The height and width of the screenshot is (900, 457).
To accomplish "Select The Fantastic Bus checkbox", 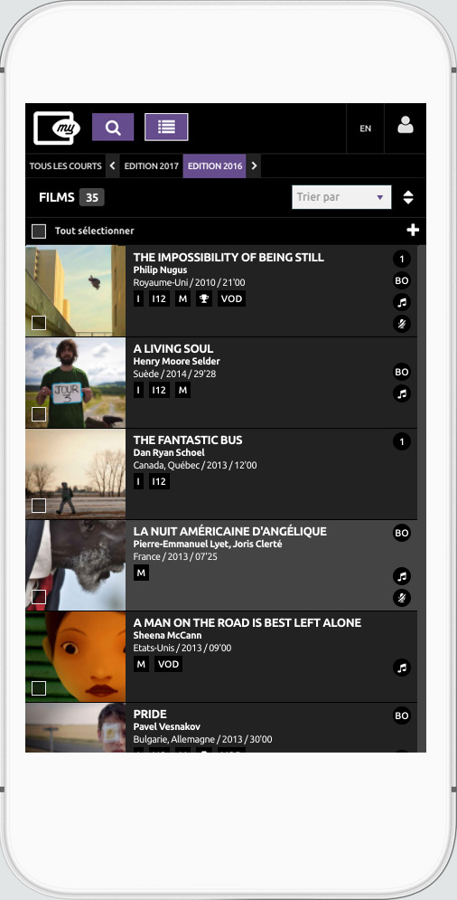I will click(x=39, y=506).
